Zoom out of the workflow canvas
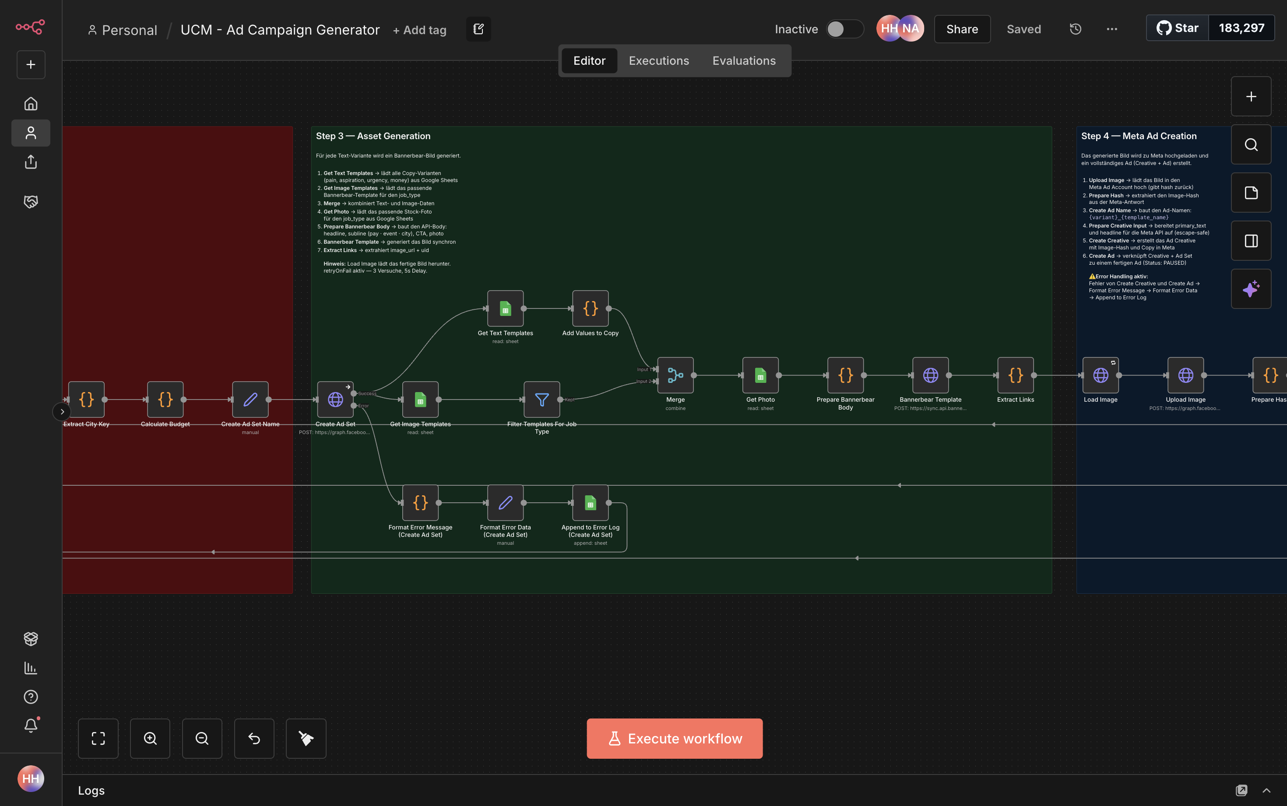 [x=202, y=738]
